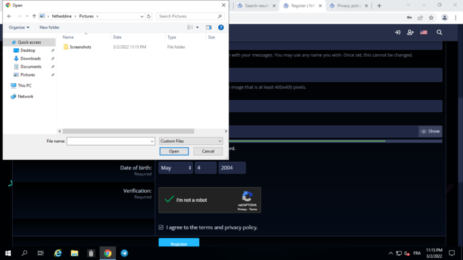Select Network in the navigation pane
This screenshot has width=463, height=260.
click(x=25, y=96)
